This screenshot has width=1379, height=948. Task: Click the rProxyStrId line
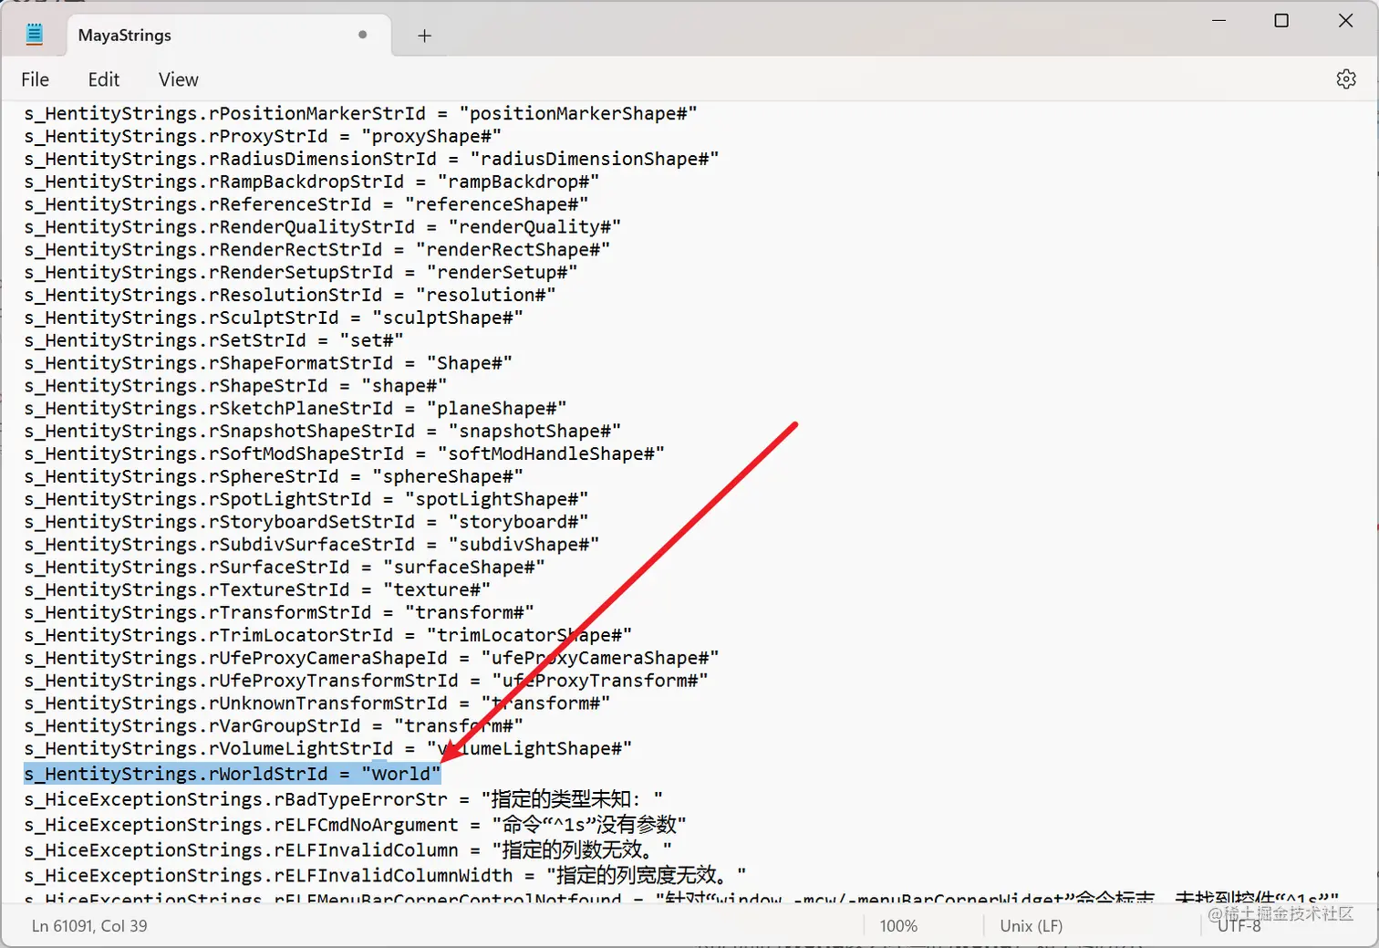[x=263, y=136]
